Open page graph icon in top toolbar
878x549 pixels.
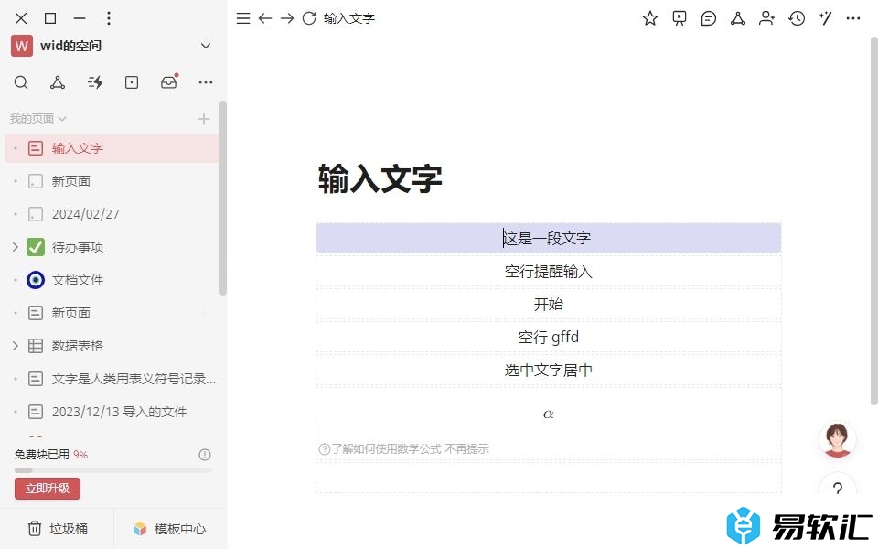pos(738,18)
